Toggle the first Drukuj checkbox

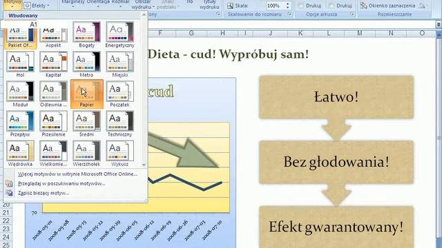coord(301,6)
